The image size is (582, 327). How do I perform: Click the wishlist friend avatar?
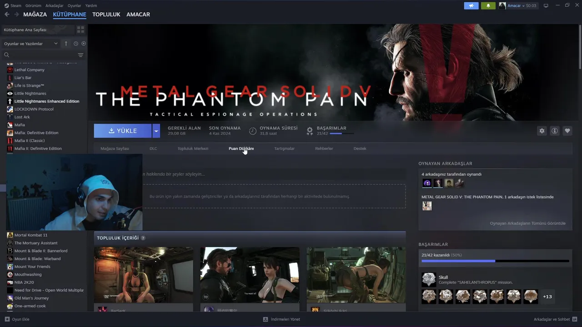tap(427, 206)
